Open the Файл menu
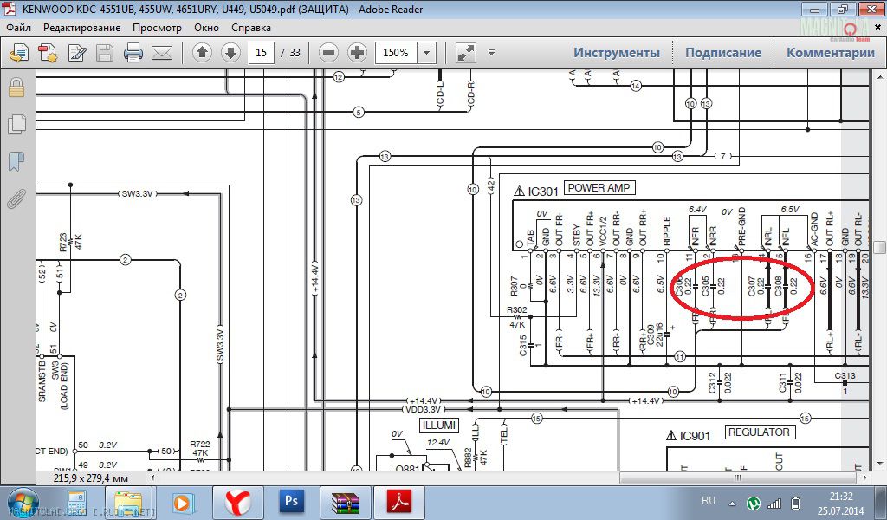887x520 pixels. tap(19, 28)
